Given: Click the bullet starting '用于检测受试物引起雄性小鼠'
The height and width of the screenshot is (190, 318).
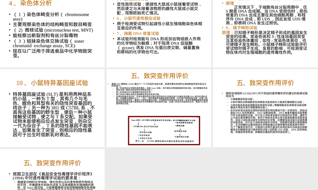Looking at the screenshot, I should [159, 26].
